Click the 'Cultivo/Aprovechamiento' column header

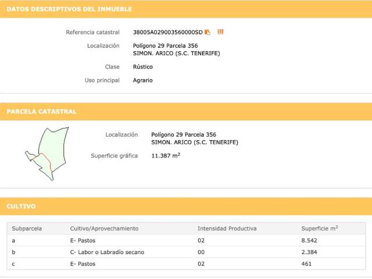coord(104,228)
